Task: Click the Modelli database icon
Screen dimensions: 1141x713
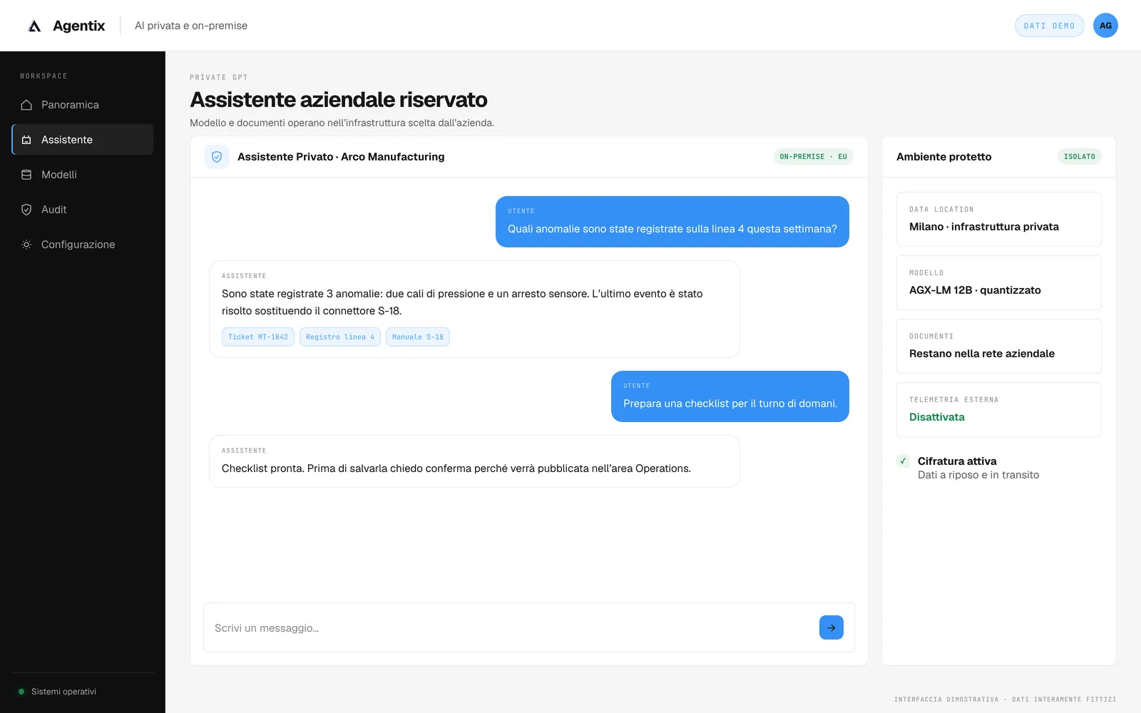Action: [x=26, y=175]
